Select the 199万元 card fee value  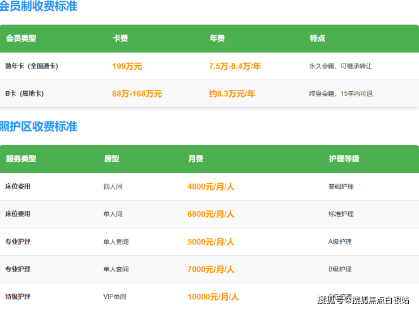click(127, 66)
